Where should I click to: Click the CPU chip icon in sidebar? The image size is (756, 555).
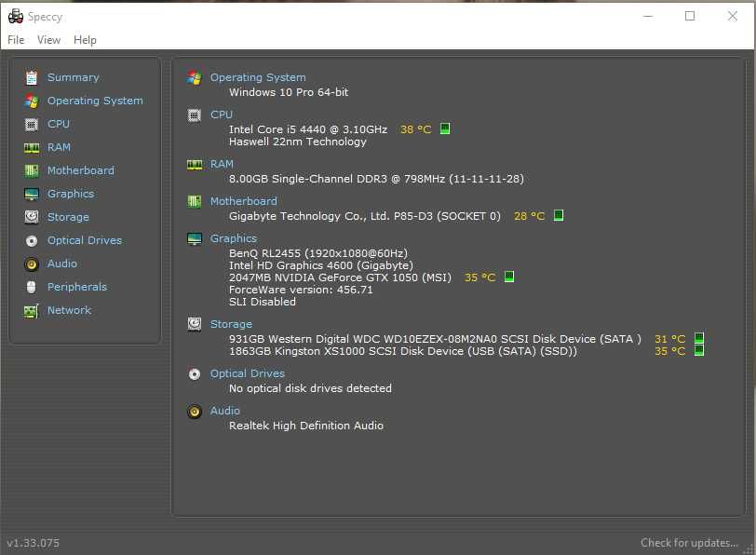pos(32,125)
